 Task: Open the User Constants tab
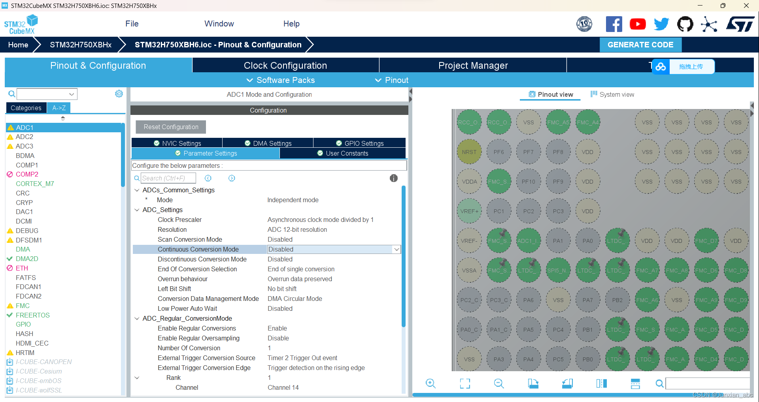(x=343, y=153)
